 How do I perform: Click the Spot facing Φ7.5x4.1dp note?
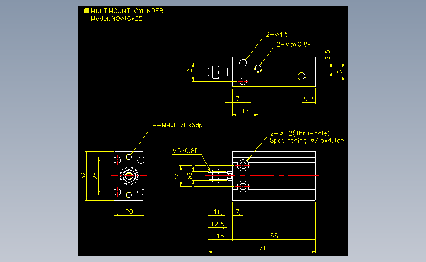(x=307, y=140)
